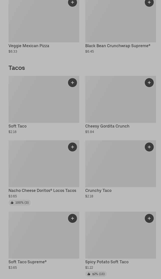Open Black Bean Crunchwrap Supreme details
161x279 pixels.
[x=117, y=46]
